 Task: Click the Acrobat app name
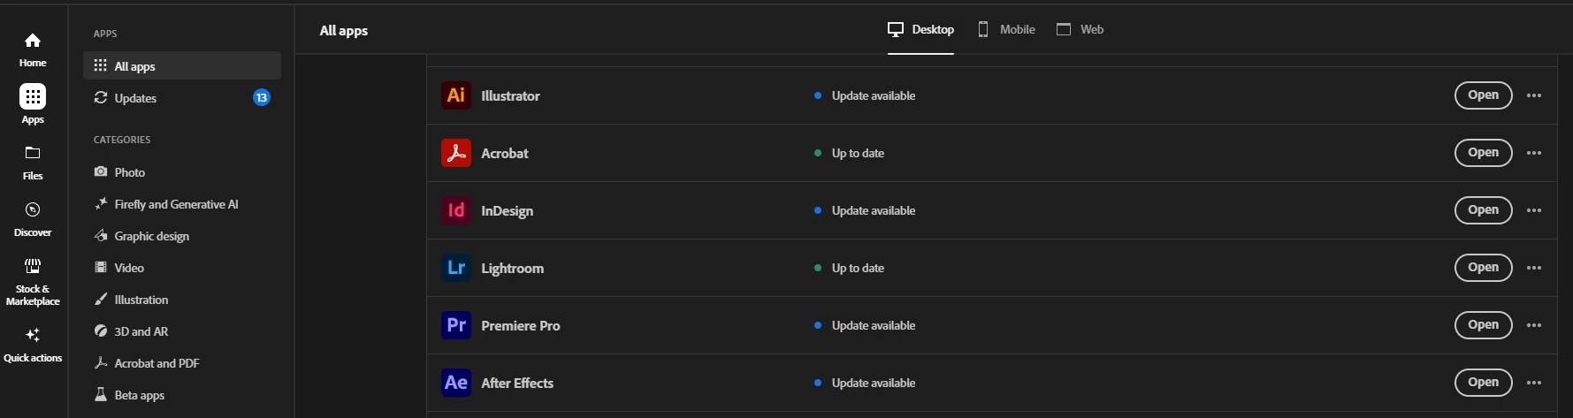[x=505, y=153]
